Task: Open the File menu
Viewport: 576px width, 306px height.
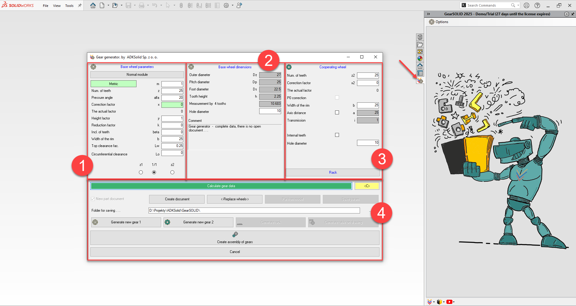Action: click(x=45, y=6)
